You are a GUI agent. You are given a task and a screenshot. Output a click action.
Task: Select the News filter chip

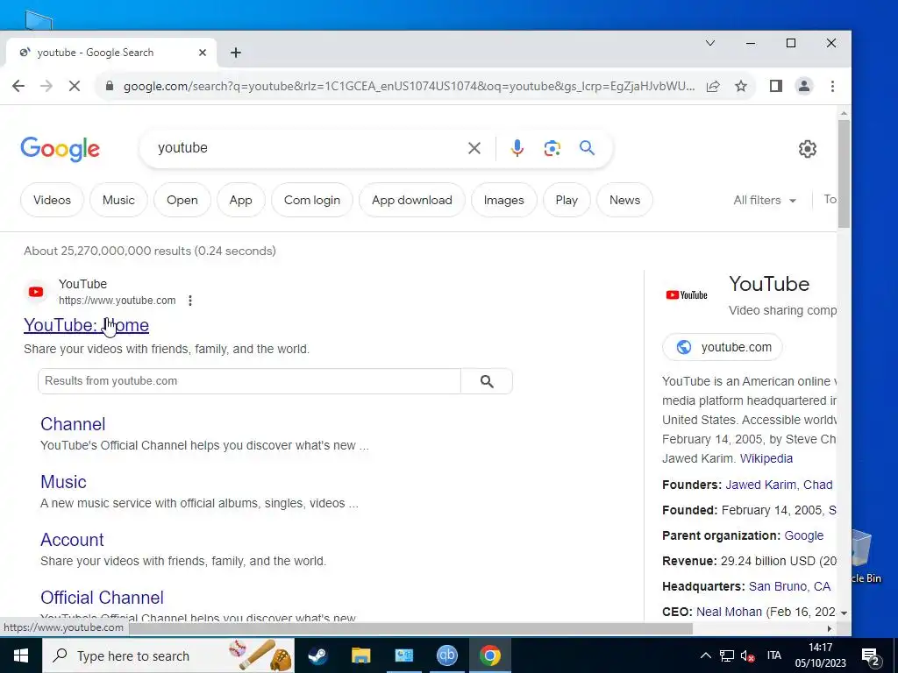(x=624, y=200)
